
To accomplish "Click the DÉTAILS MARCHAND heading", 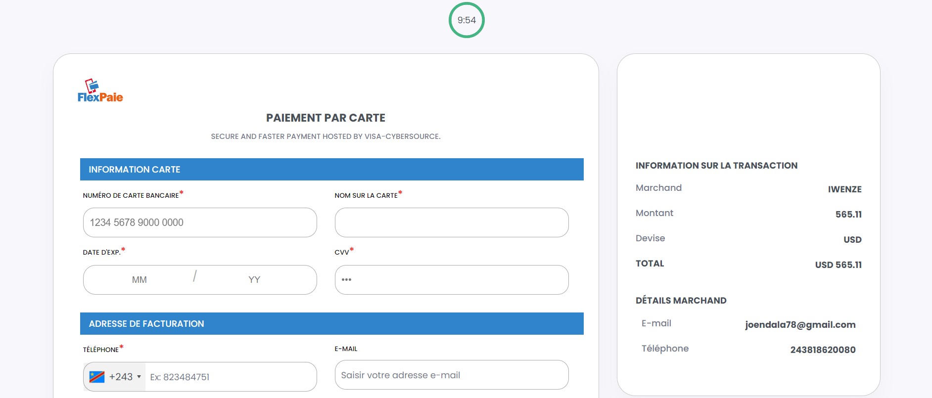I will click(x=681, y=301).
